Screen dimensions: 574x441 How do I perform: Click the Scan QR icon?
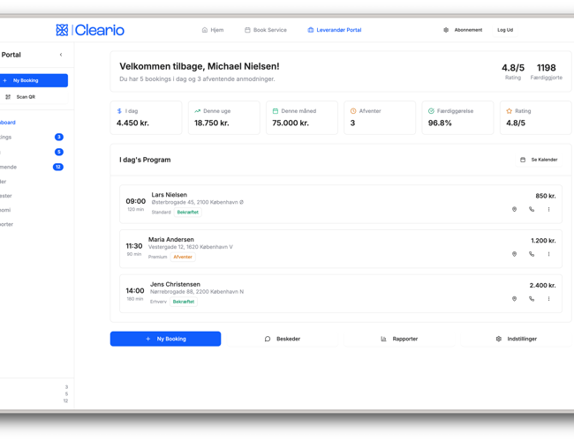pos(8,97)
